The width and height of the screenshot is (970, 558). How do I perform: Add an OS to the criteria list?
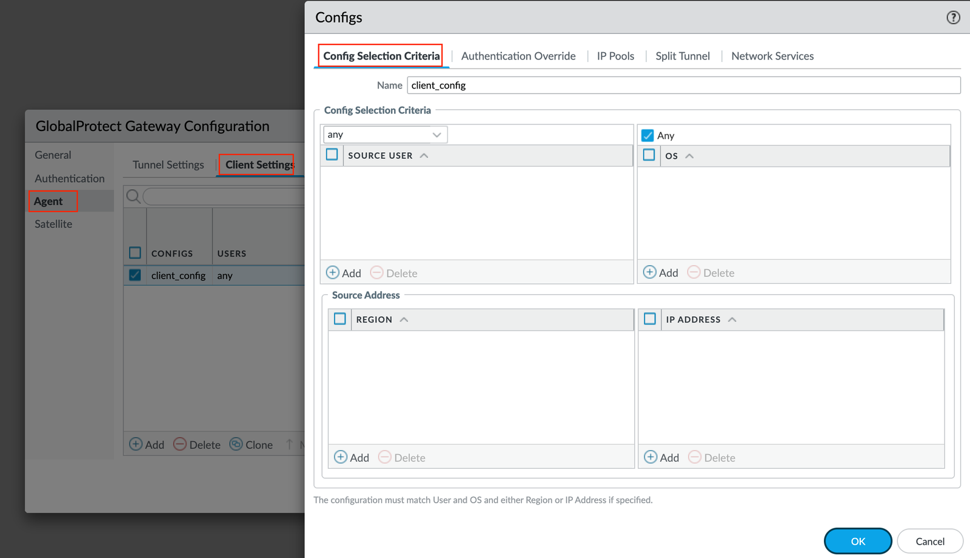[660, 272]
